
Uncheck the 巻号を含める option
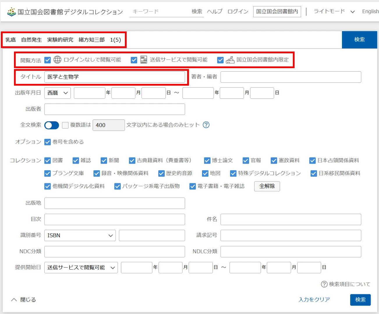(x=48, y=142)
